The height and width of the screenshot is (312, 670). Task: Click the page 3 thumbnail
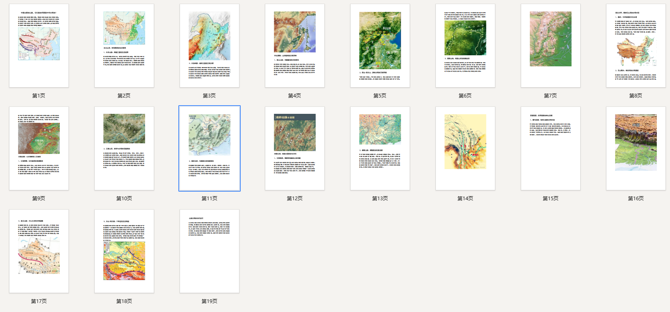pos(210,45)
